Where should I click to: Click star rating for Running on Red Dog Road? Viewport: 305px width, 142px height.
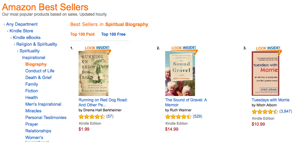[x=92, y=117]
